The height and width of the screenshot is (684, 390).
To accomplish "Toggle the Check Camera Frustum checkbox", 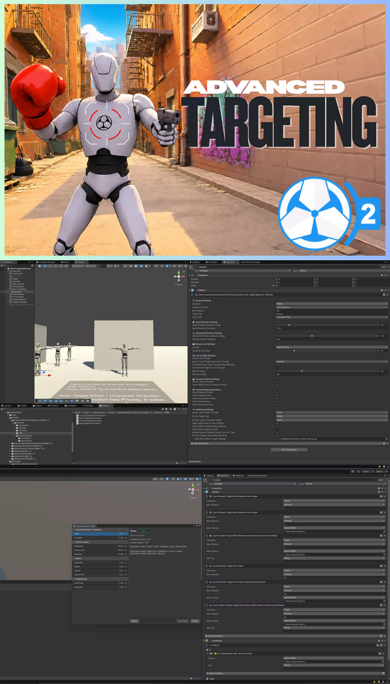I will 277,381.
